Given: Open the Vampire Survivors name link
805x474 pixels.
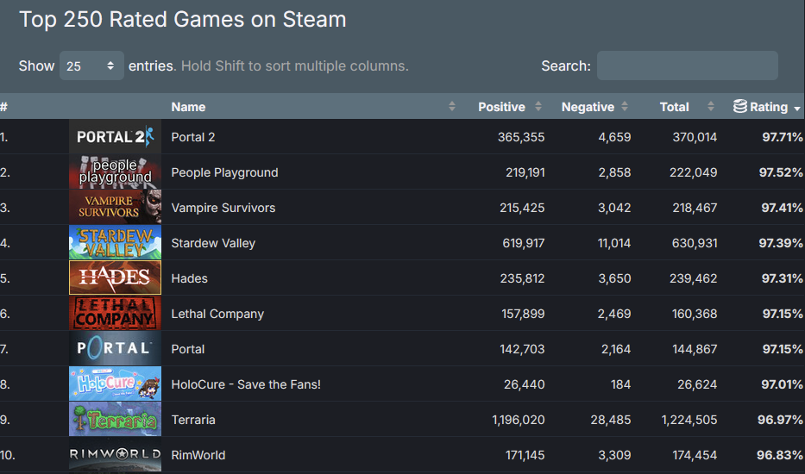Looking at the screenshot, I should (x=223, y=208).
